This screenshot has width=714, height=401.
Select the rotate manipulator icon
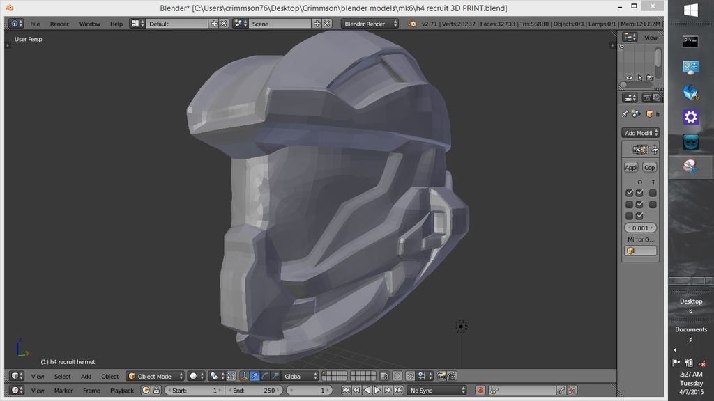265,376
